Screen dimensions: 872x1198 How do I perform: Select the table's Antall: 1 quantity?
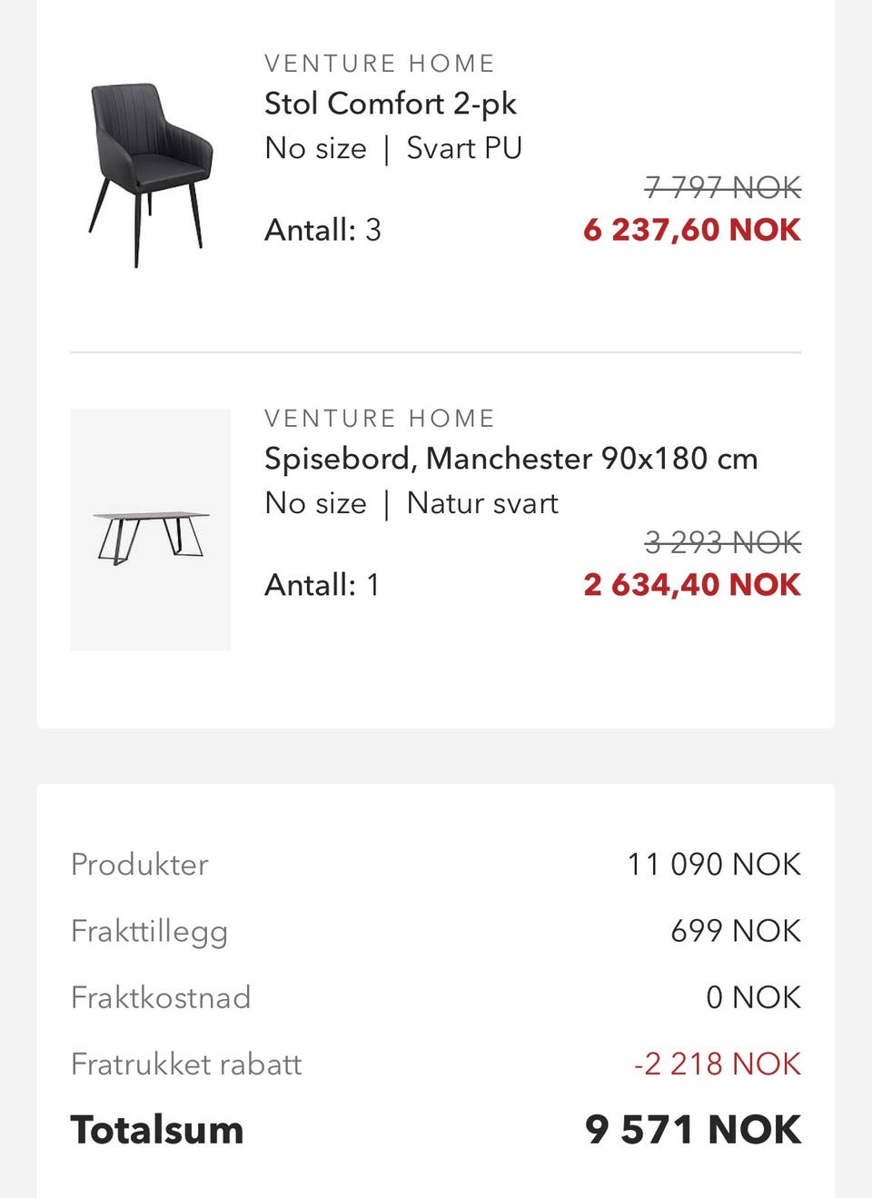pos(322,585)
